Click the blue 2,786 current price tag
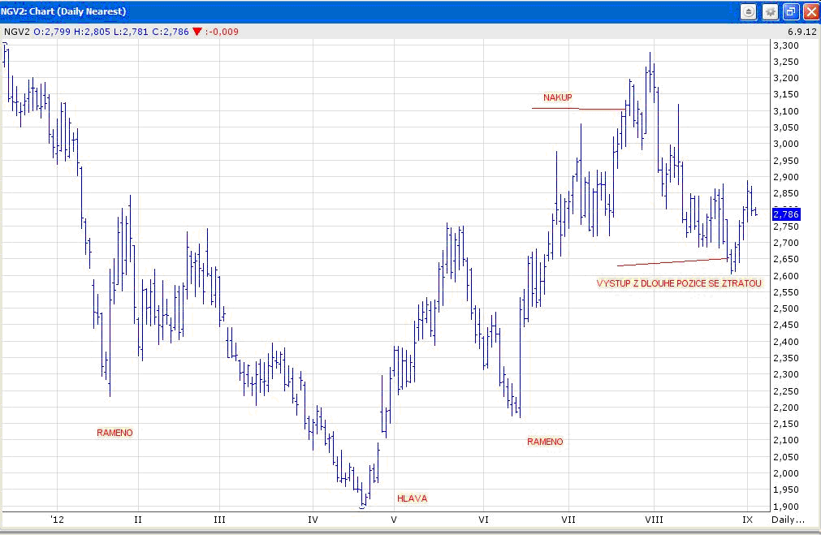This screenshot has height=535, width=821. [786, 214]
